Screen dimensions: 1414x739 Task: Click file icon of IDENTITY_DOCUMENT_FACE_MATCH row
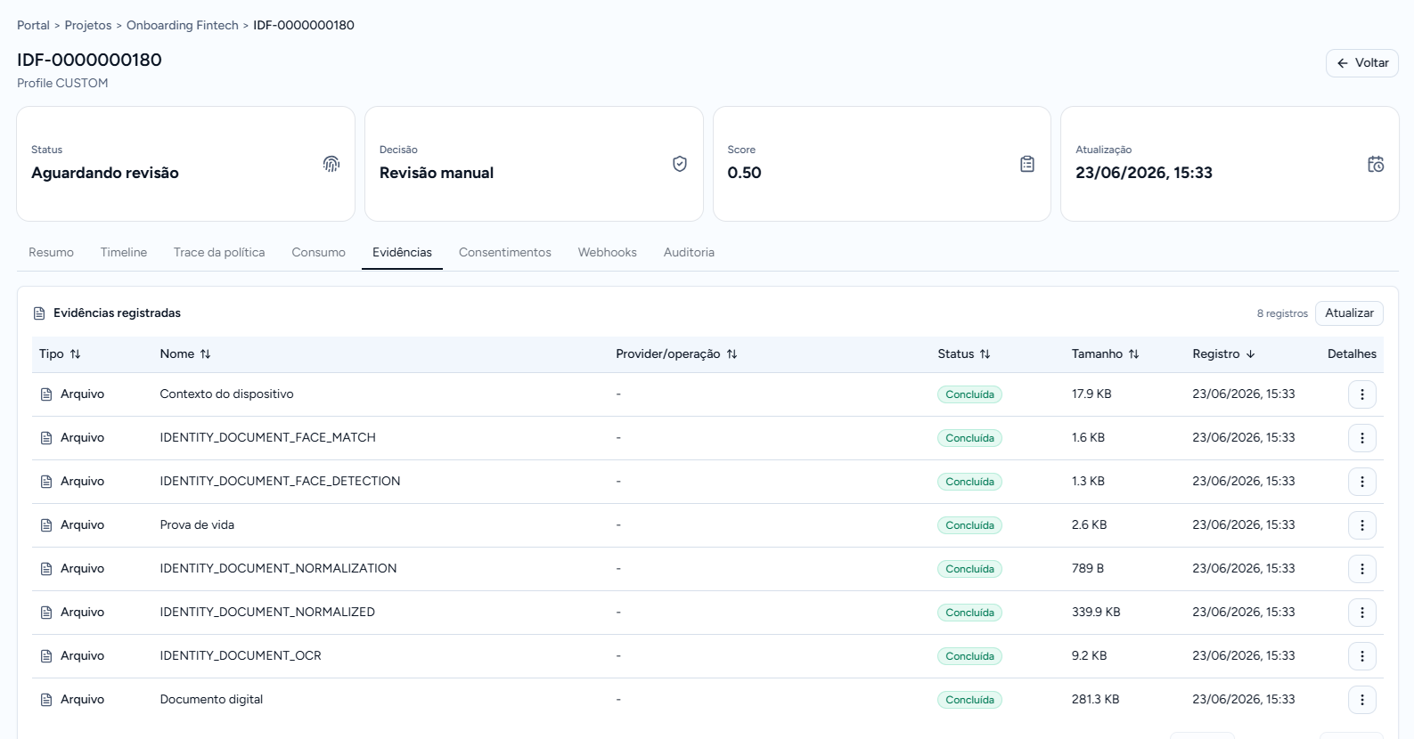(46, 438)
